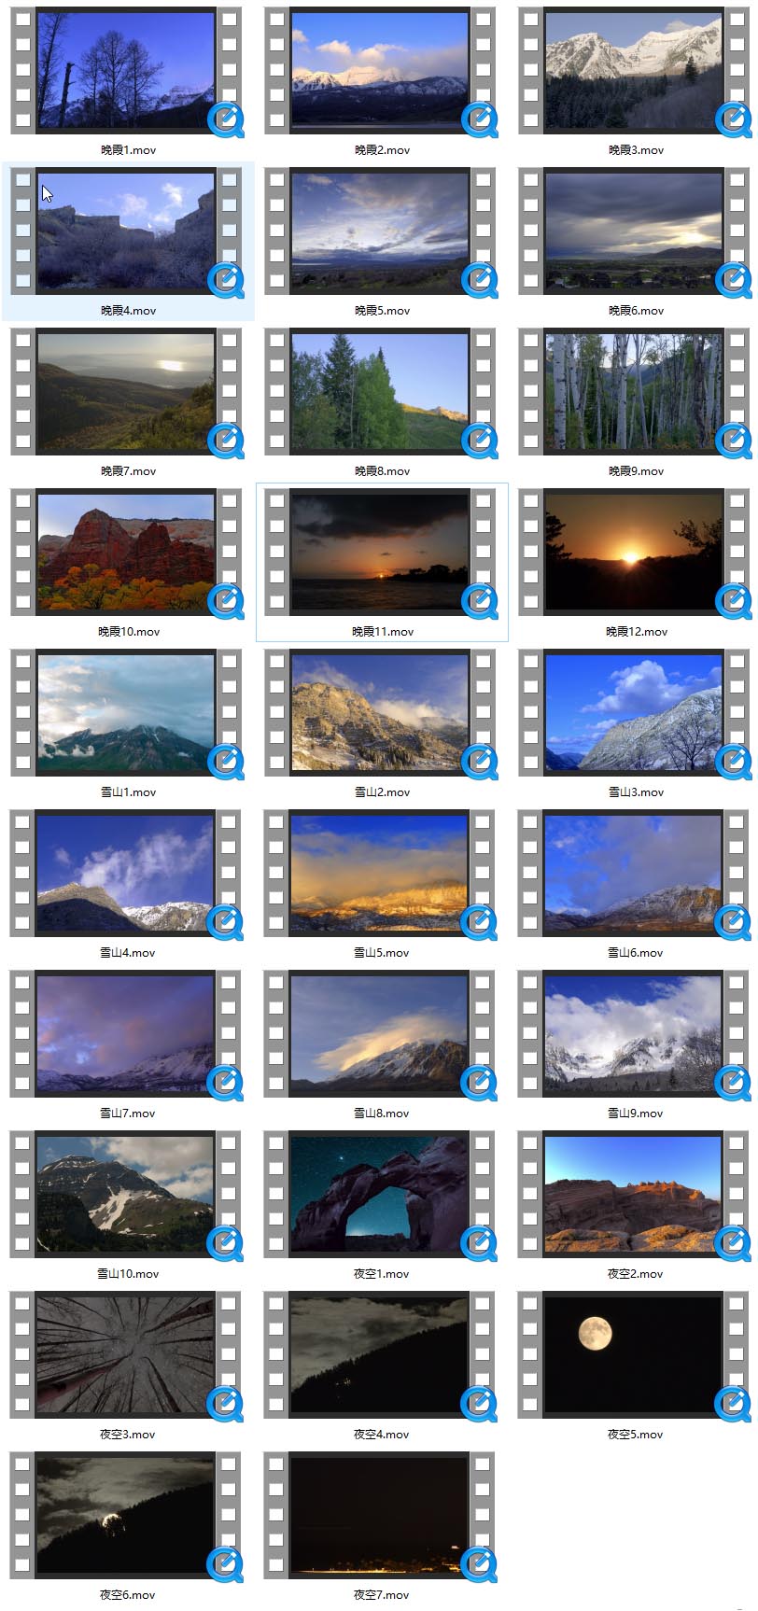The height and width of the screenshot is (1611, 758).
Task: Select the 雪山9.mov file icon
Action: 634,1034
